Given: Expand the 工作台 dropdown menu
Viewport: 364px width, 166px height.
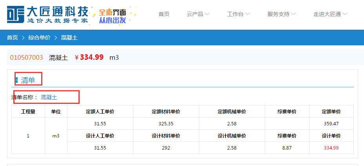Looking at the screenshot, I should pyautogui.click(x=238, y=14).
